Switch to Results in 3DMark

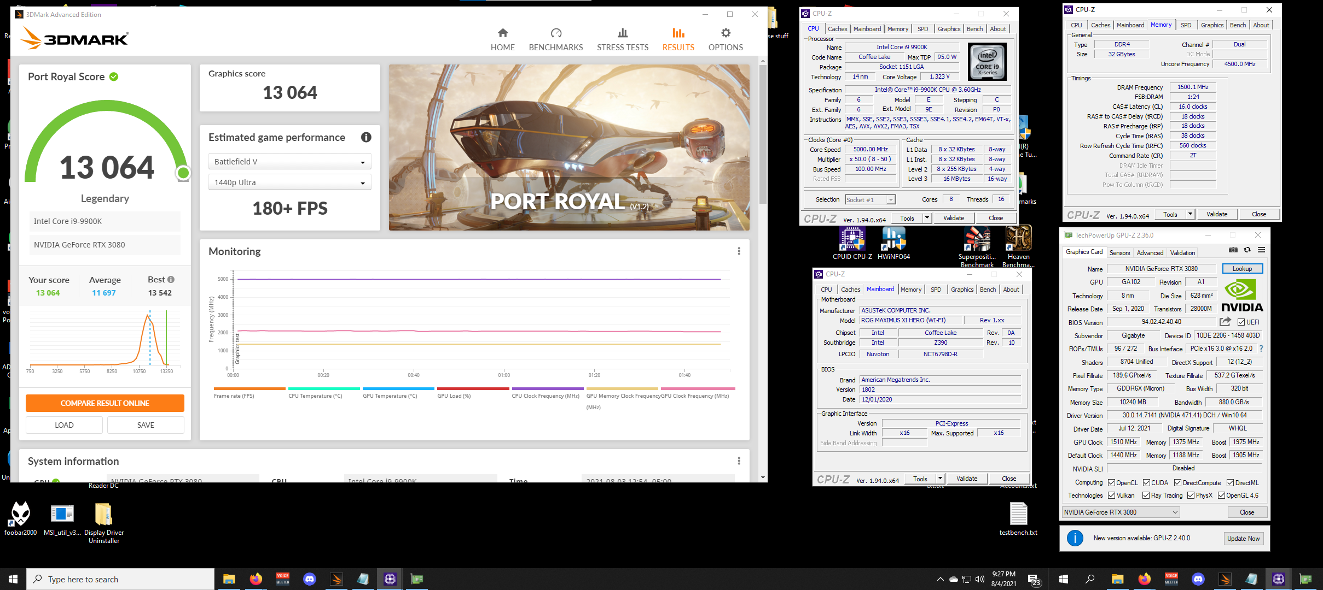678,39
